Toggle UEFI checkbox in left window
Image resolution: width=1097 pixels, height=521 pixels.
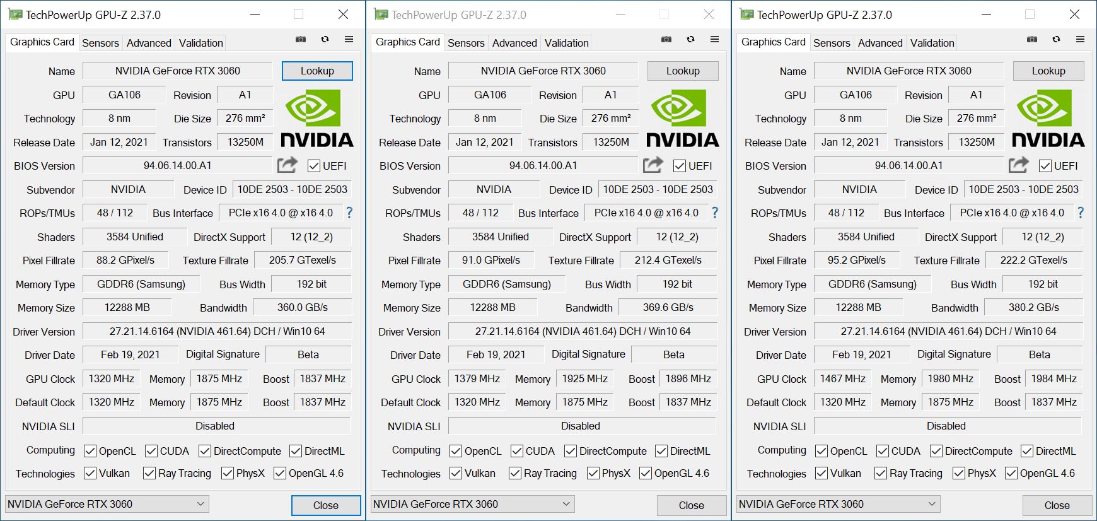314,166
